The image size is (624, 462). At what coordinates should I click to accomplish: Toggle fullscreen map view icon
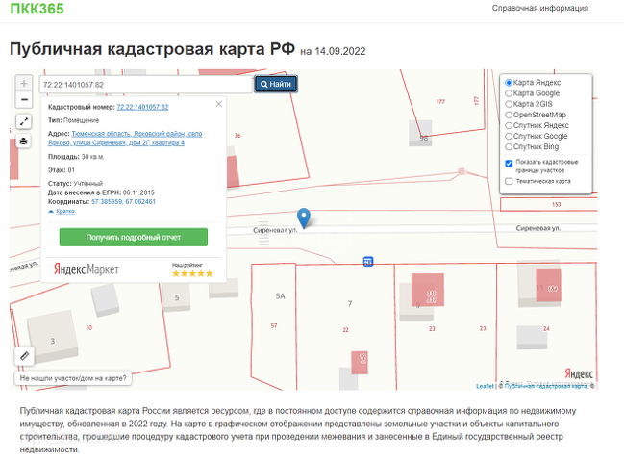pos(24,121)
